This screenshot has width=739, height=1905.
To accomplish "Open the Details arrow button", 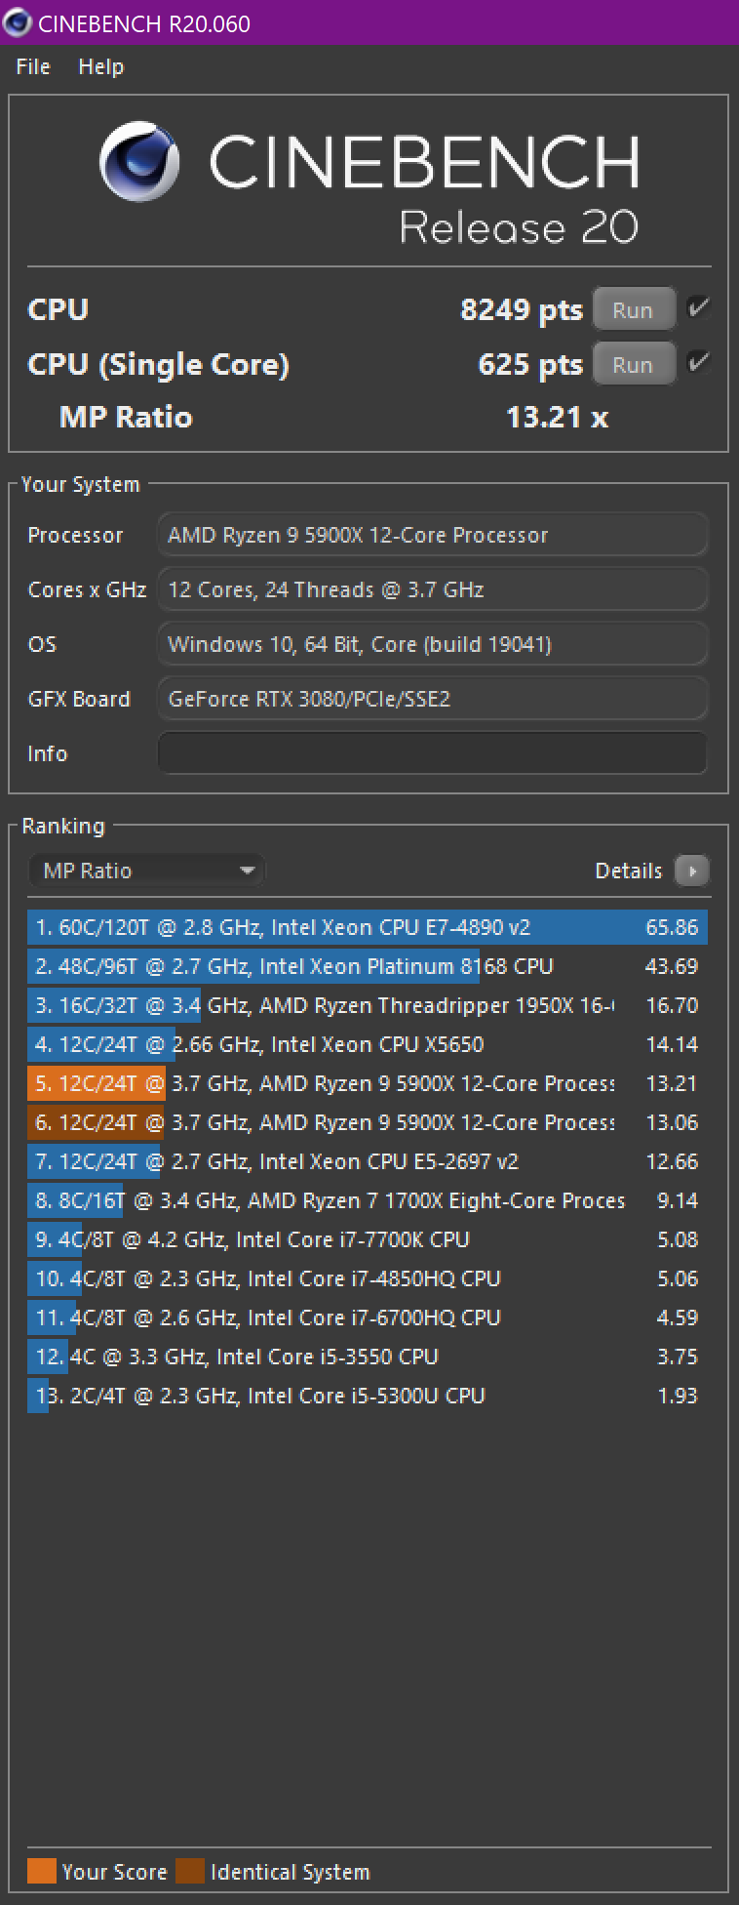I will [x=692, y=871].
